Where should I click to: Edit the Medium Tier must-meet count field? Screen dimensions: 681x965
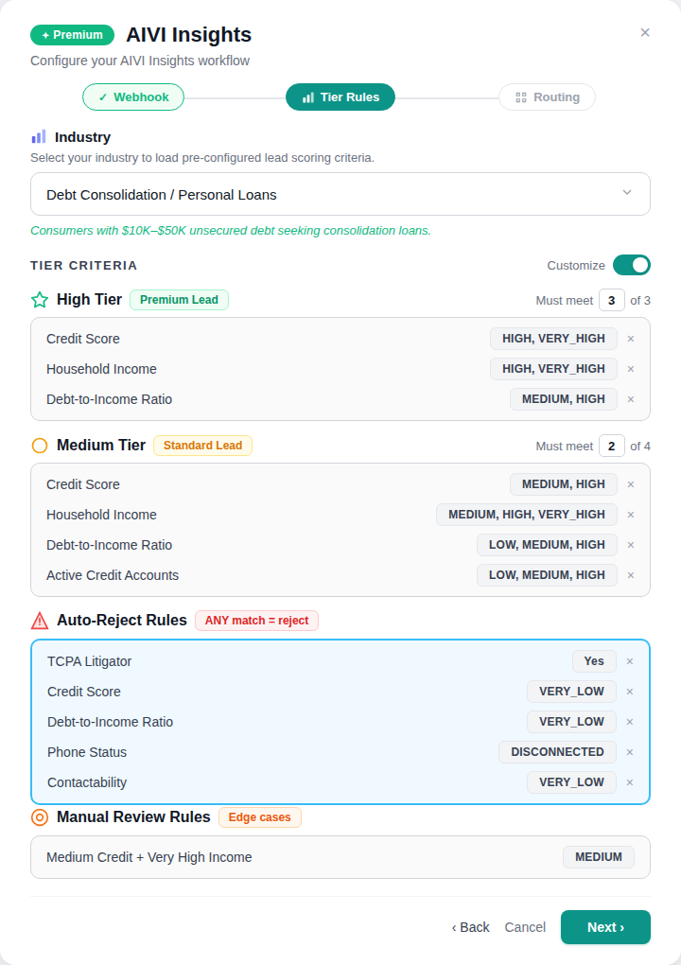611,446
